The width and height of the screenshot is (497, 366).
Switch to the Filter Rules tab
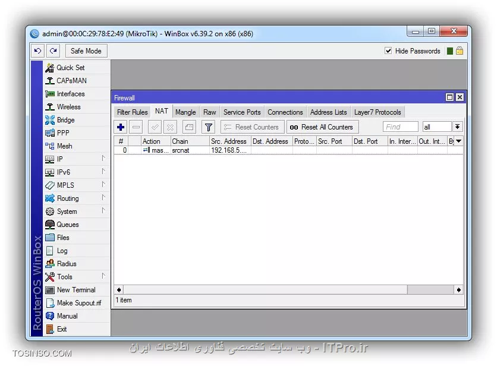pyautogui.click(x=132, y=112)
